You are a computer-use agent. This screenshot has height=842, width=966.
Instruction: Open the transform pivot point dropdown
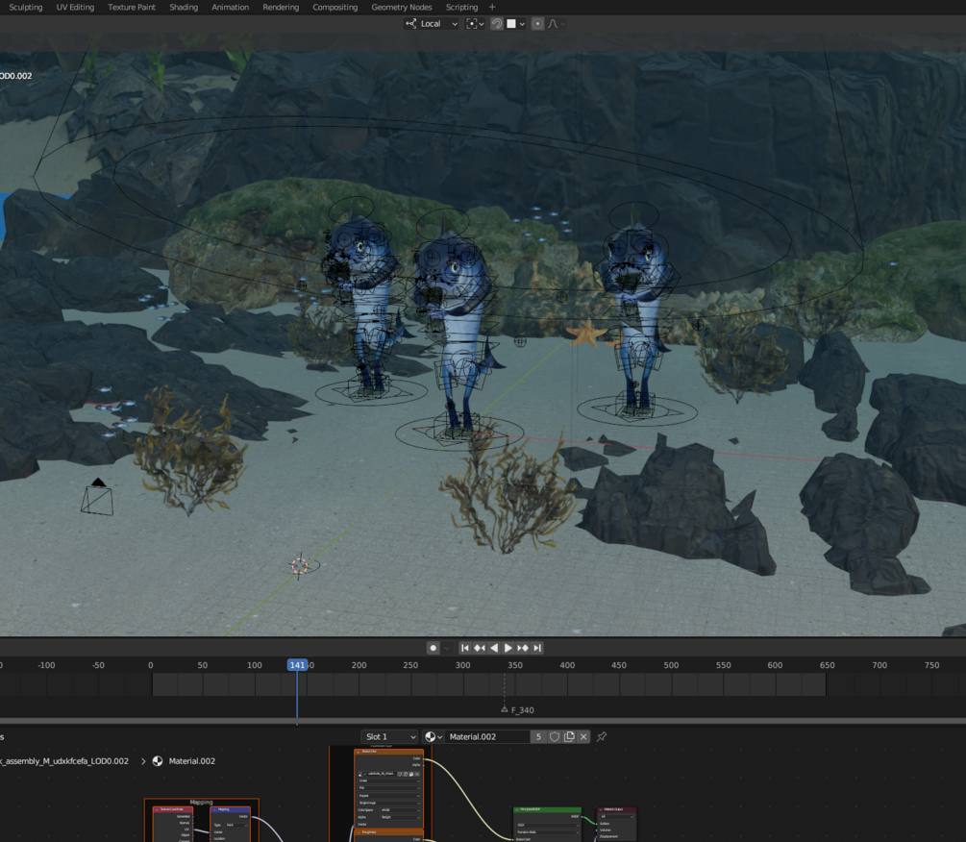point(475,23)
